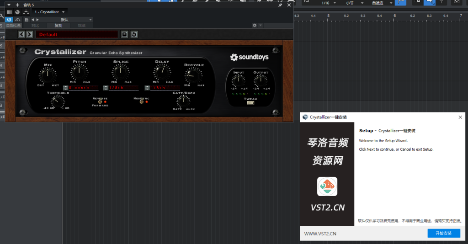Click the add plus icon beside track name
The image size is (468, 244).
(17, 5)
